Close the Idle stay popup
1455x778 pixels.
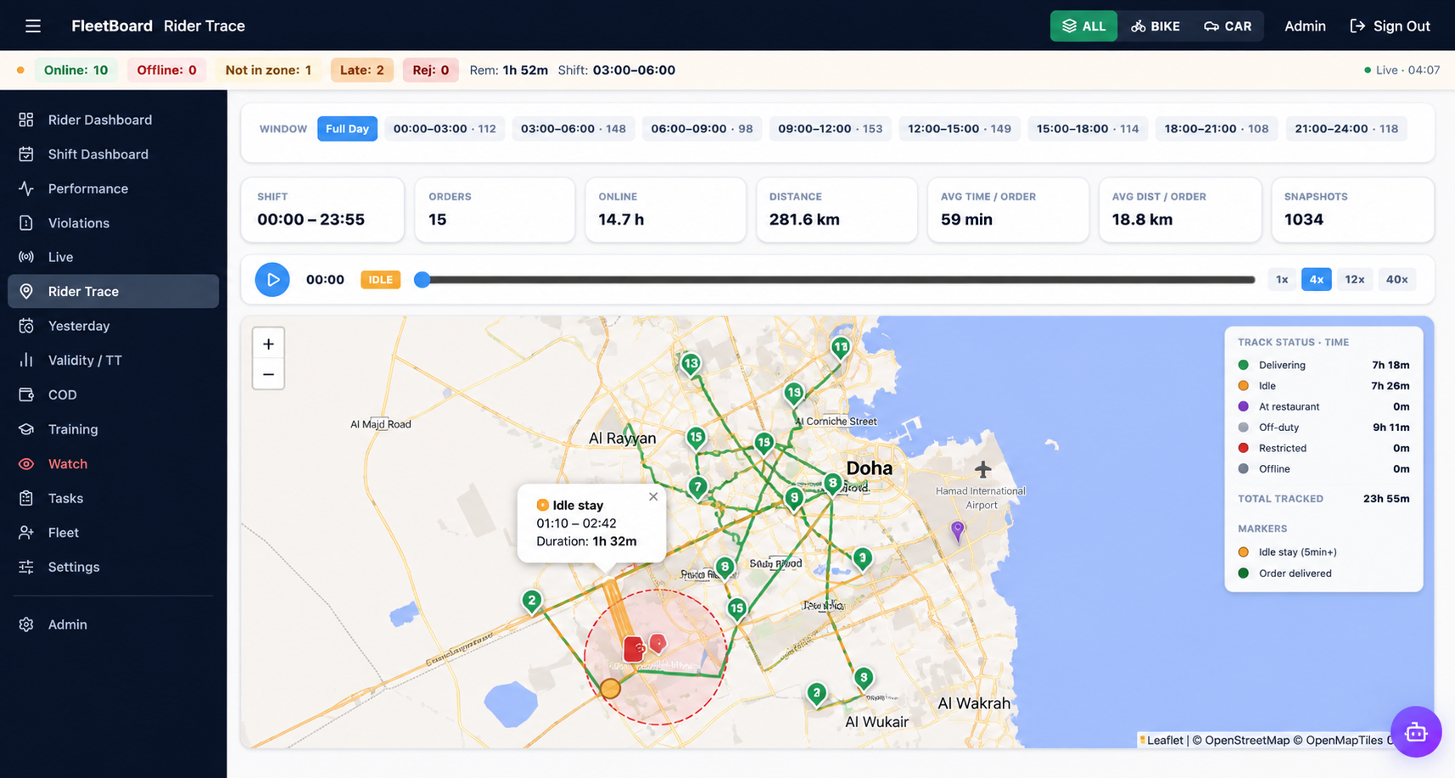pos(653,496)
